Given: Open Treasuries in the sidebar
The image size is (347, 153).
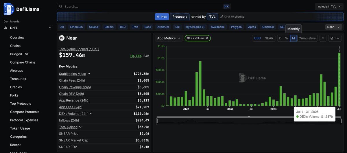Looking at the screenshot, I should (18, 79).
